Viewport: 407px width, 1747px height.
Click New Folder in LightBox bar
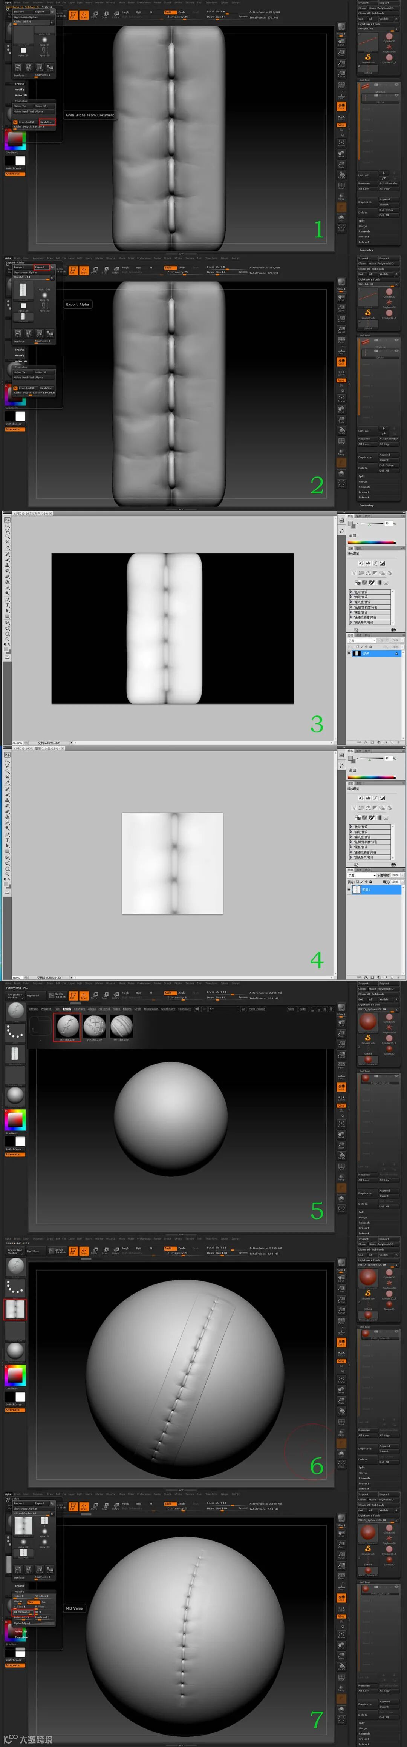pyautogui.click(x=257, y=1008)
